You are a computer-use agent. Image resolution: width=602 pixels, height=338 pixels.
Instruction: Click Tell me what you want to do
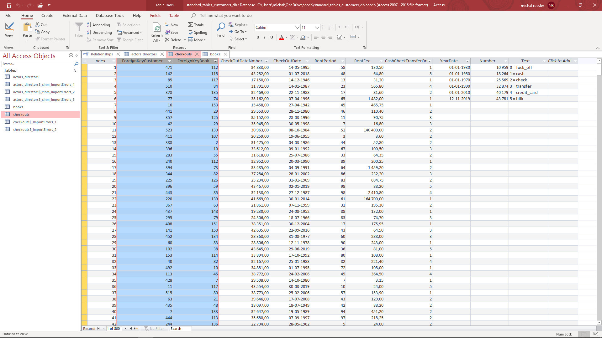pyautogui.click(x=226, y=15)
